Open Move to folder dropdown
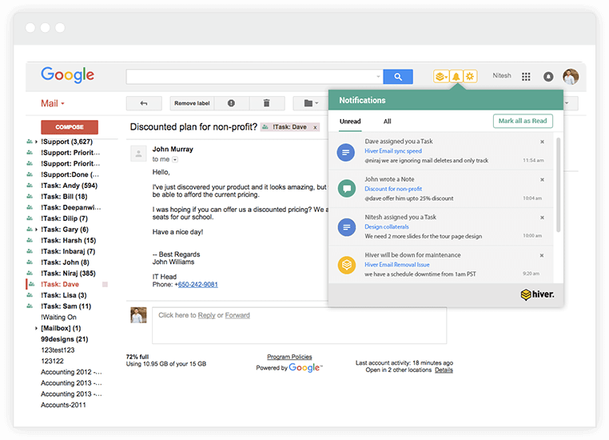Image resolution: width=609 pixels, height=440 pixels. tap(311, 103)
